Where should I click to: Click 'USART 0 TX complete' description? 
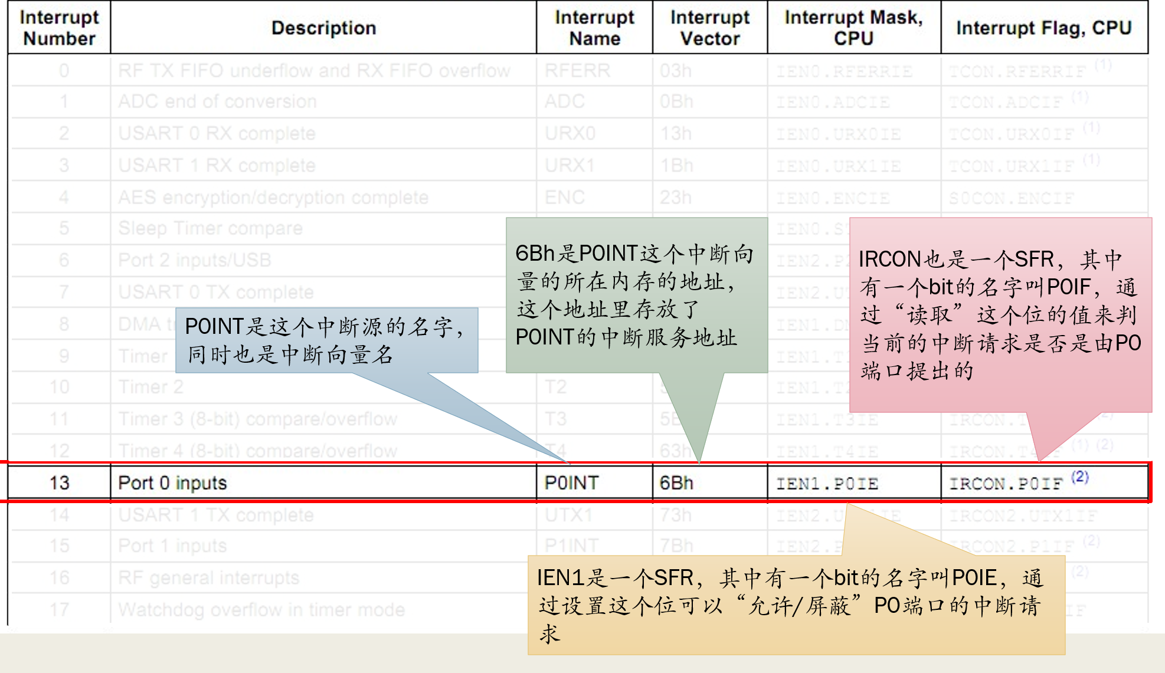coord(216,292)
